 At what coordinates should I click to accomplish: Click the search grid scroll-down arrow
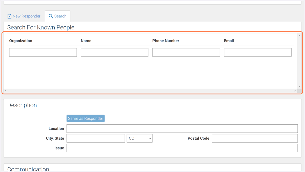click(299, 87)
